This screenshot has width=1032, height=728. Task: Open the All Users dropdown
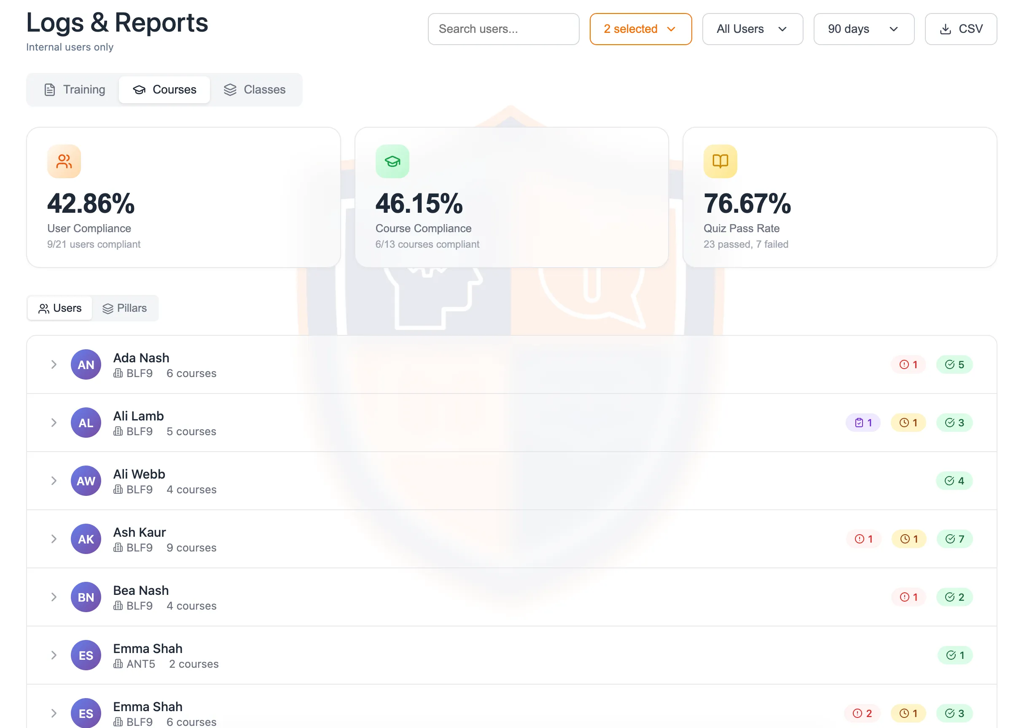pos(752,29)
